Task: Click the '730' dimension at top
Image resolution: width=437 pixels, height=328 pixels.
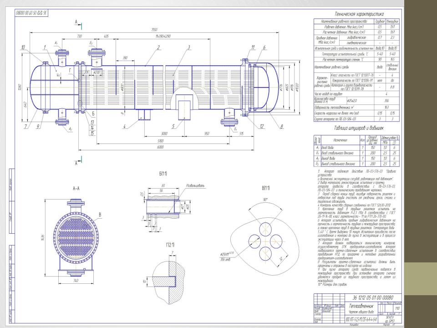Action: pyautogui.click(x=79, y=36)
